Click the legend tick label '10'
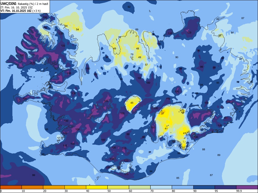 point(23,191)
